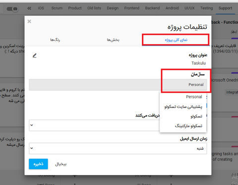
Task: Open the سازمان dropdown showing Personal
Action: tap(118, 85)
